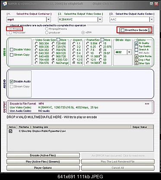Tick the video Stream Copy checkbox
Screen dimensions: 161x180
[12, 55]
